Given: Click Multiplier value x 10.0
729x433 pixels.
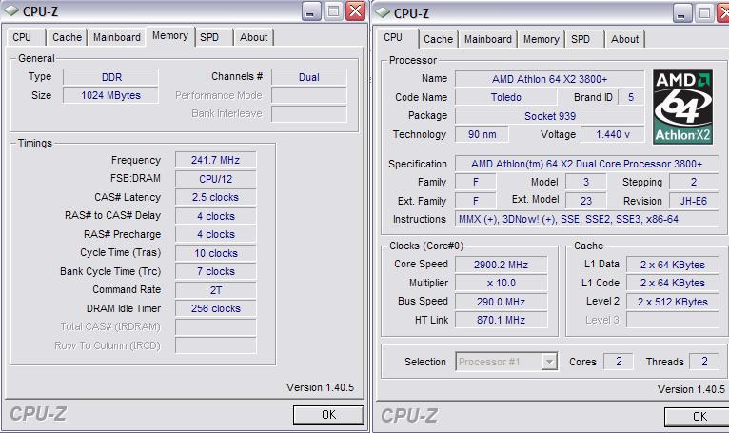Looking at the screenshot, I should point(501,283).
